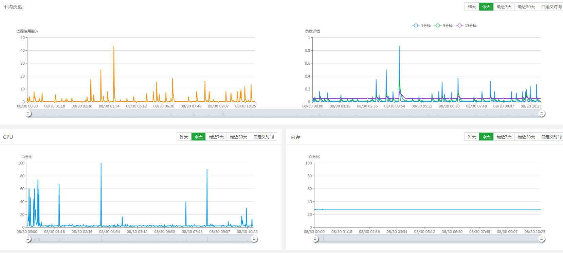This screenshot has height=253, width=563.
Task: Click the right zoom handle under 内存 chart
Action: point(542,239)
